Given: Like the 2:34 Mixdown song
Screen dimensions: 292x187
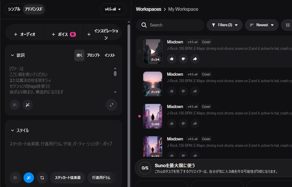Looking at the screenshot, I should pos(172,59).
